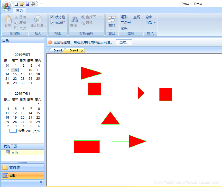222x187 pixels.
Task: Open the quick access toolbar customize arrow
Action: (x=41, y=4)
